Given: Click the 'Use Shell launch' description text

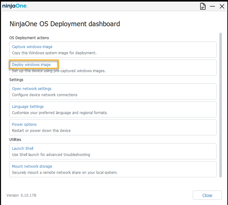Looking at the screenshot, I should point(51,155).
